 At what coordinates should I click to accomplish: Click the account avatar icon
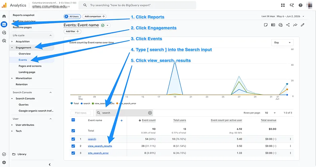pos(309,5)
